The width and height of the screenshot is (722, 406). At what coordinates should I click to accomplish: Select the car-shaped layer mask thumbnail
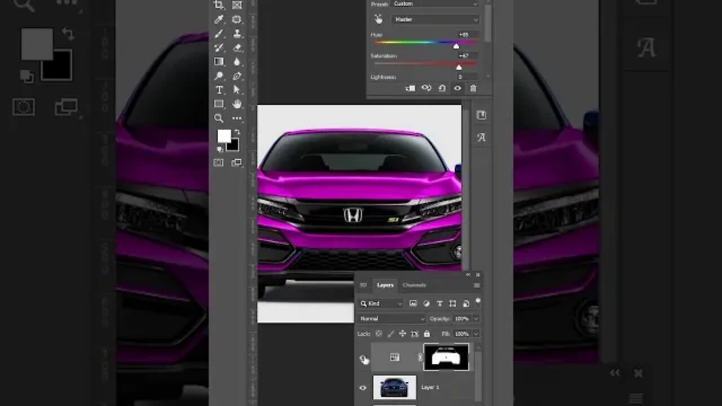tap(446, 357)
